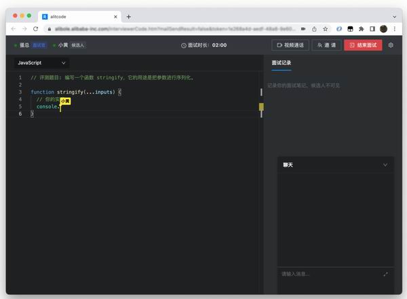Screen dimensions: 407x299
Task: Click yellow marker on editor scrollbar
Action: click(261, 106)
